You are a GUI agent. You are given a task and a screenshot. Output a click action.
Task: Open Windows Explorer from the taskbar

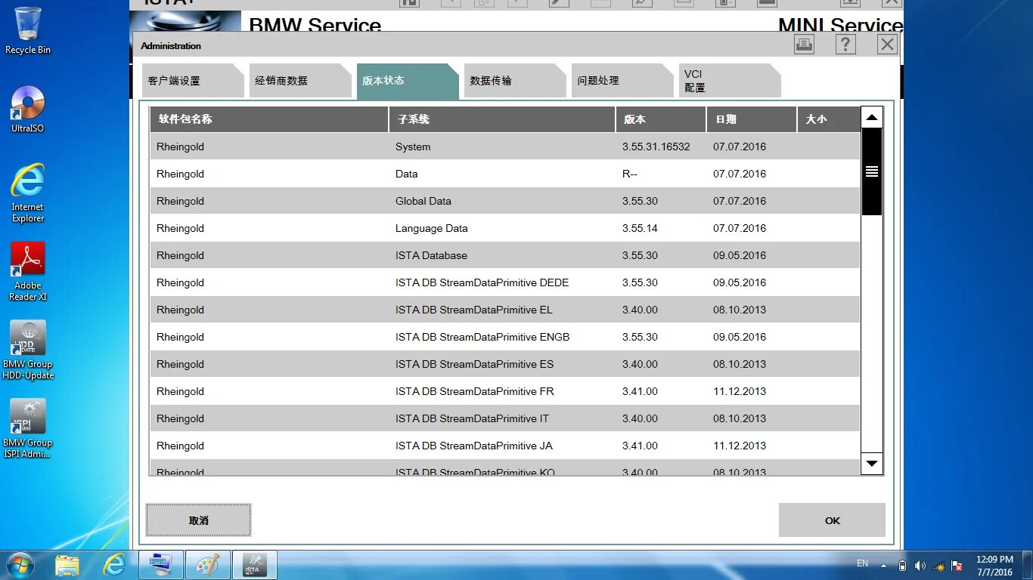tap(67, 565)
